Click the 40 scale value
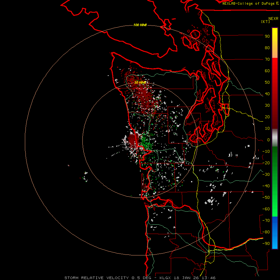 [267, 94]
